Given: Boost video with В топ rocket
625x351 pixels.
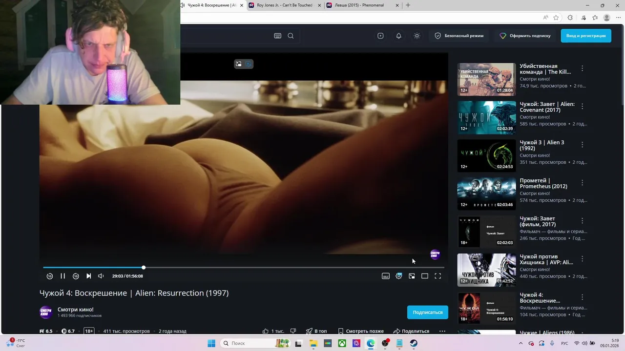Looking at the screenshot, I should pos(316,331).
